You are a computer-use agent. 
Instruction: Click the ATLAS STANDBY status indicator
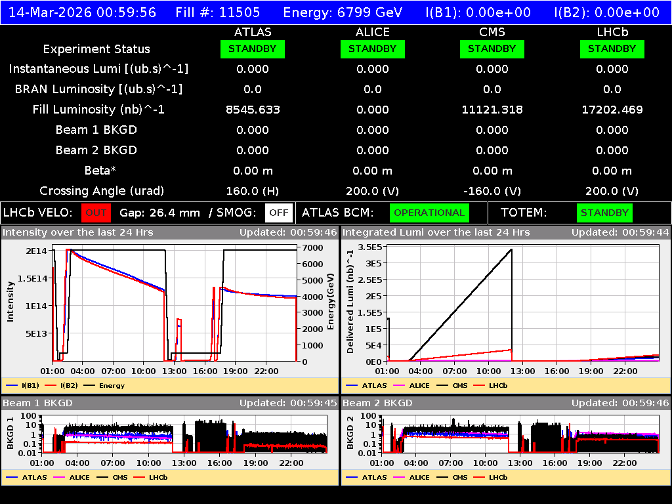(253, 49)
